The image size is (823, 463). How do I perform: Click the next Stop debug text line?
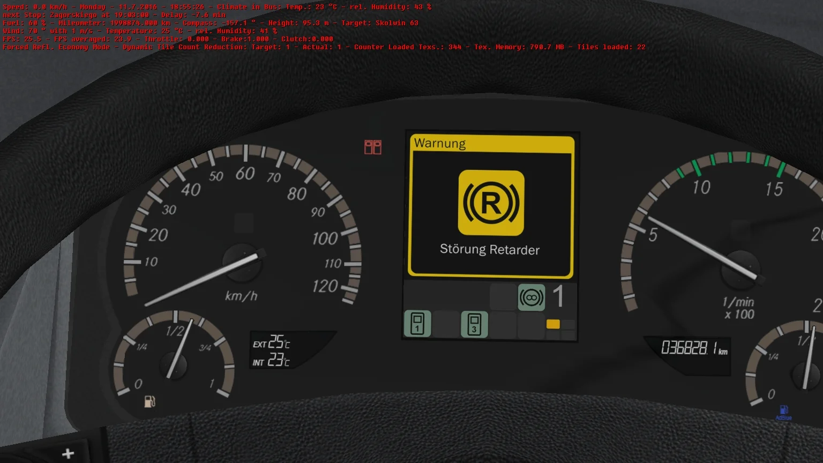(114, 15)
